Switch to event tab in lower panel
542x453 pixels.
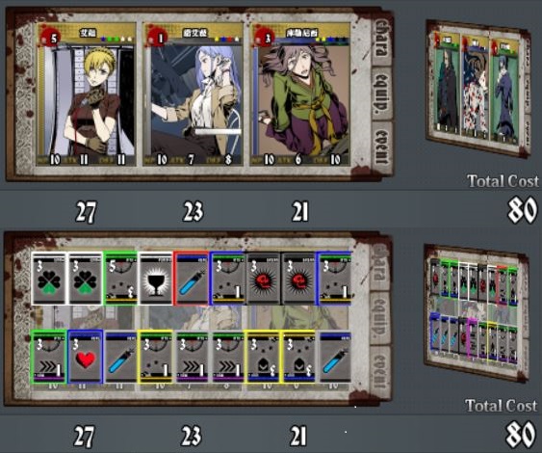point(381,371)
